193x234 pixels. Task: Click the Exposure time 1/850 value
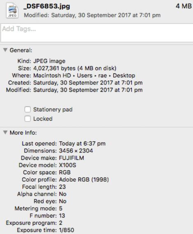(67, 230)
